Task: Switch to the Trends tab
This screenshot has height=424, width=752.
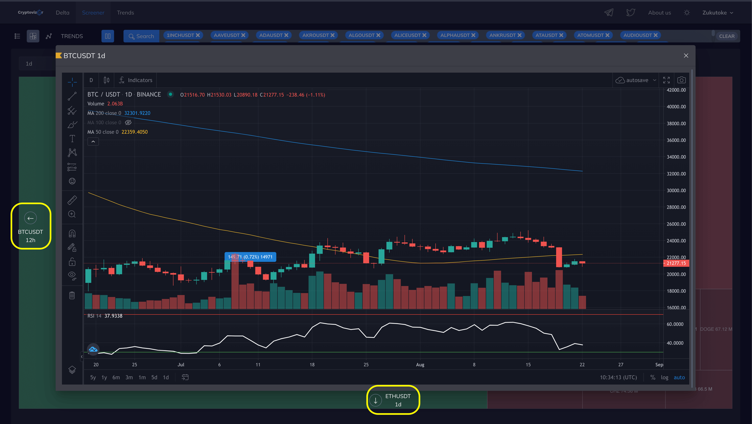Action: pyautogui.click(x=125, y=12)
